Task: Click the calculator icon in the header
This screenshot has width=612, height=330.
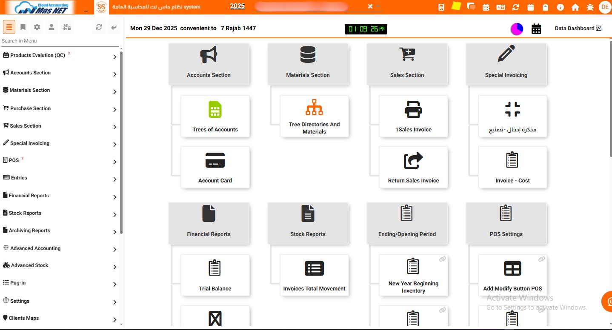Action: 440,7
